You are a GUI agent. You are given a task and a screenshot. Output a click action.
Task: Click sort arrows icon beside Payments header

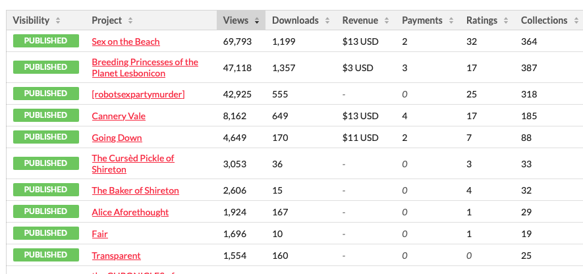450,20
